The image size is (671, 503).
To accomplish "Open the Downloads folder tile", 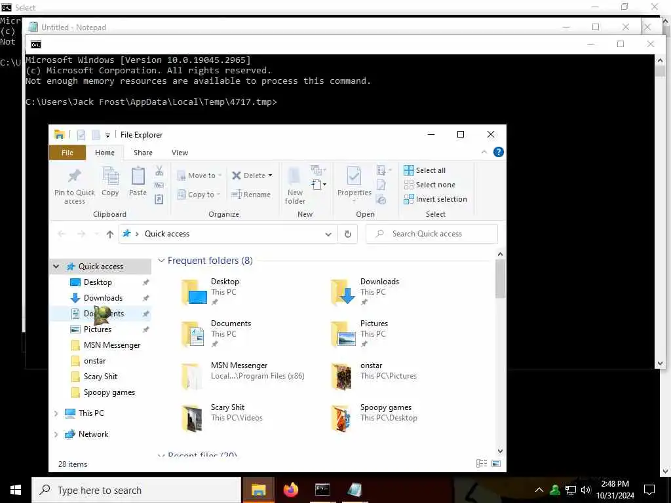I will [366, 292].
